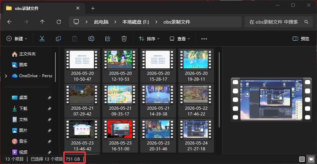Close the obs录制文件 tab
This screenshot has width=317, height=164.
pyautogui.click(x=78, y=8)
